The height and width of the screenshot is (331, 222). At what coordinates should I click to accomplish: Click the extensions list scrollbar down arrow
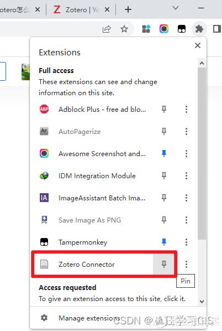point(202,301)
